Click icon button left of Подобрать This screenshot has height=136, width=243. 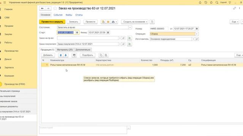tap(74, 55)
